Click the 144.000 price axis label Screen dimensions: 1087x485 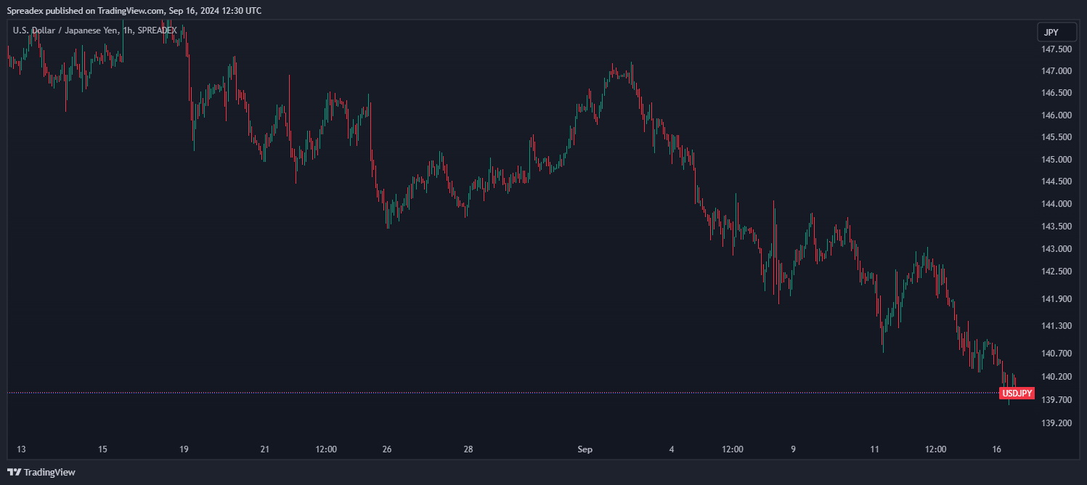pyautogui.click(x=1057, y=204)
